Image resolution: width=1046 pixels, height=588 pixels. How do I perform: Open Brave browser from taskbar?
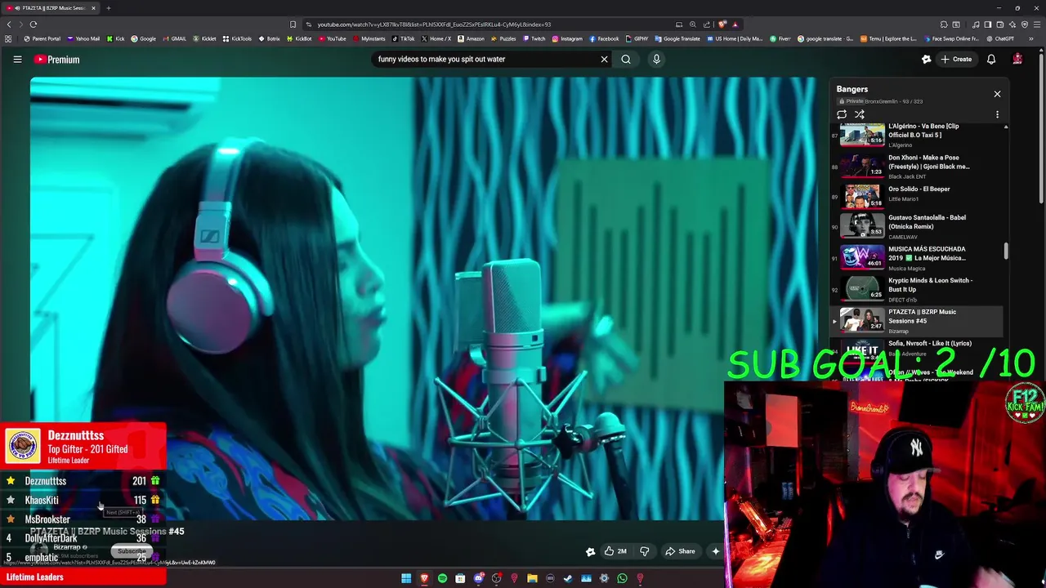424,578
